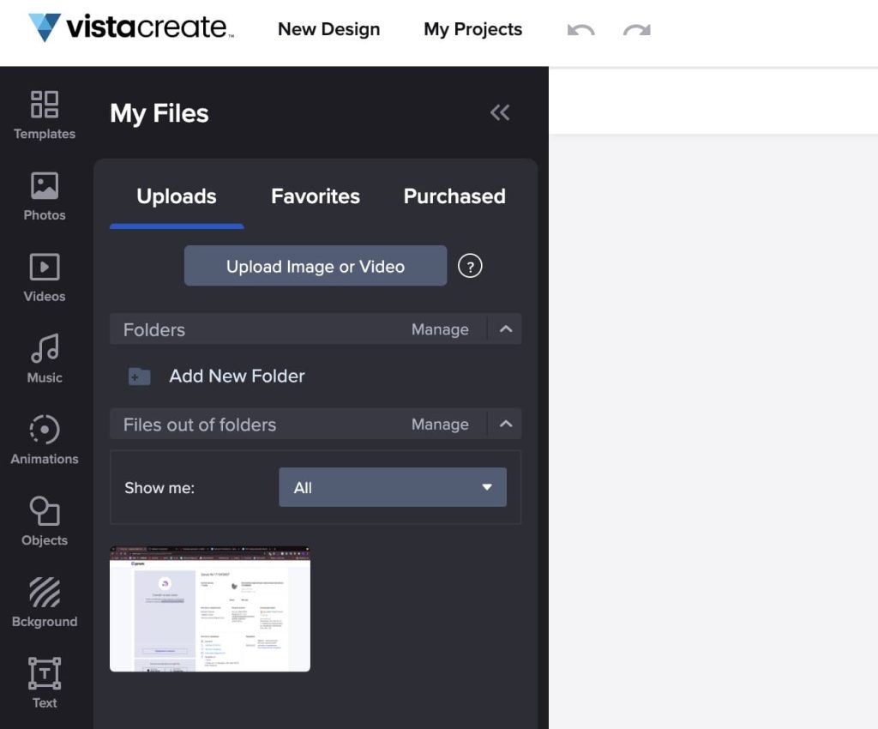Open the Templates sidebar panel
This screenshot has height=729, width=878.
[45, 115]
